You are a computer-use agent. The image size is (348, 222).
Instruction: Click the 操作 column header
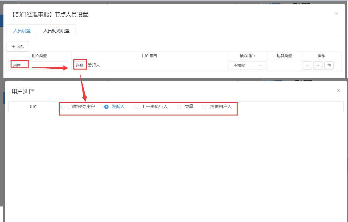coord(321,56)
